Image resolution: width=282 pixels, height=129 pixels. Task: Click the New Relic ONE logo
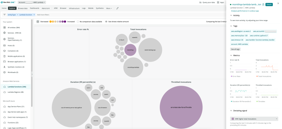point(8,3)
